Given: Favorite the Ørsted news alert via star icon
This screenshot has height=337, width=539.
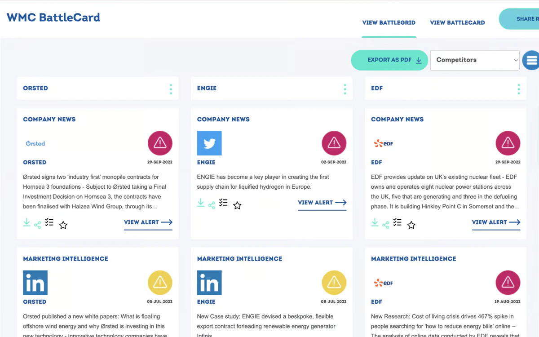Looking at the screenshot, I should (x=63, y=225).
